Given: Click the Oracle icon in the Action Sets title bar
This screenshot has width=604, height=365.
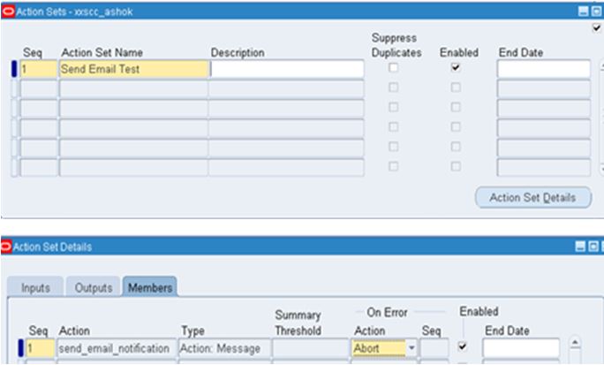Looking at the screenshot, I should [8, 11].
